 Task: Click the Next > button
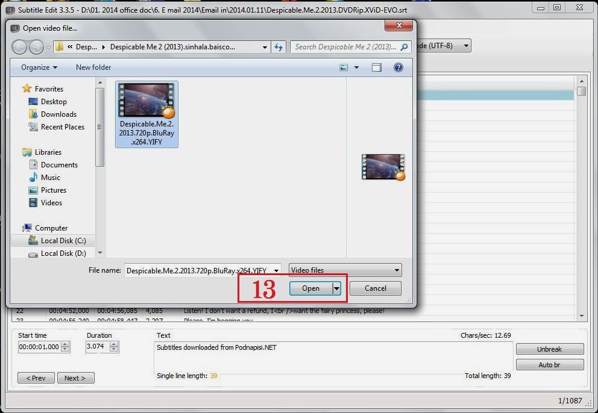click(75, 378)
